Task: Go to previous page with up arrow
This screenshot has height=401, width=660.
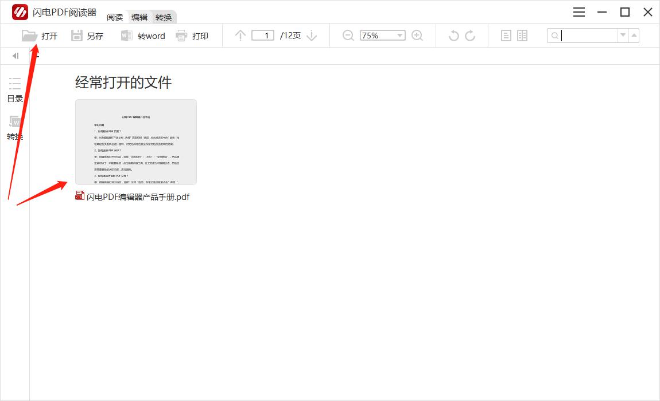Action: tap(240, 36)
